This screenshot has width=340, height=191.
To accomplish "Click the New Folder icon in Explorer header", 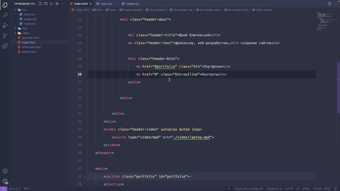I will point(46,4).
